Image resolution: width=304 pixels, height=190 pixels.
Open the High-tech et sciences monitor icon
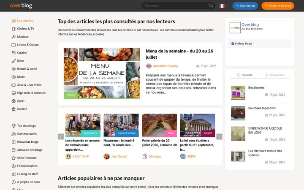(x=14, y=93)
